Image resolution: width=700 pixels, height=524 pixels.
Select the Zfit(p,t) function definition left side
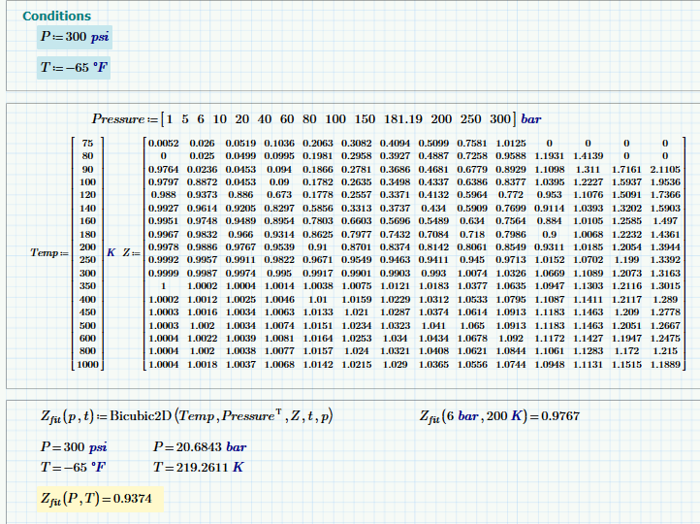pyautogui.click(x=69, y=418)
